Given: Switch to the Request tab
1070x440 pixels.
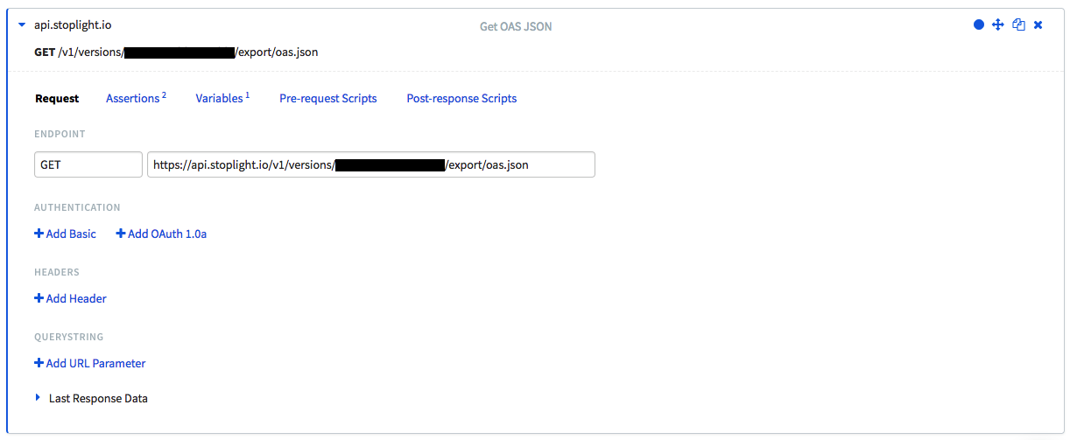Looking at the screenshot, I should pyautogui.click(x=57, y=99).
